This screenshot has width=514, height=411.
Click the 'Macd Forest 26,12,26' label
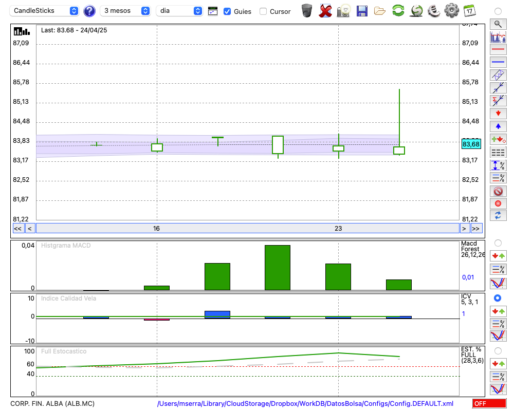click(x=472, y=249)
